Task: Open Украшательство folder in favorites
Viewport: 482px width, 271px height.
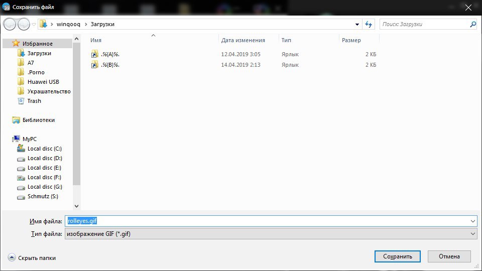Action: tap(49, 91)
